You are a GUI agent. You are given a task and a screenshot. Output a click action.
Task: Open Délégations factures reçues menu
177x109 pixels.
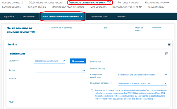[x=46, y=3]
